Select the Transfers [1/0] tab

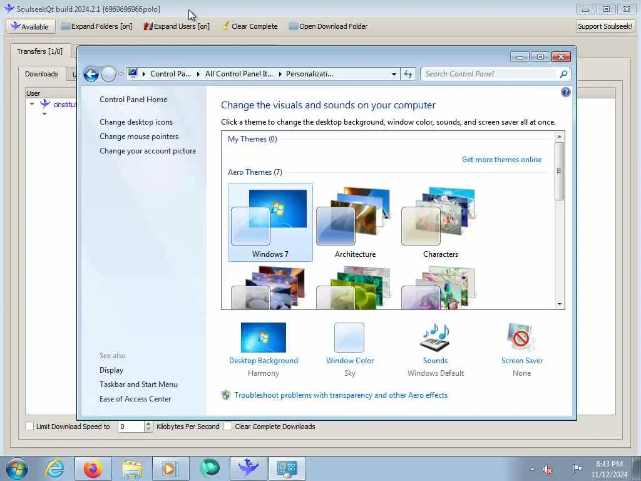(x=39, y=51)
